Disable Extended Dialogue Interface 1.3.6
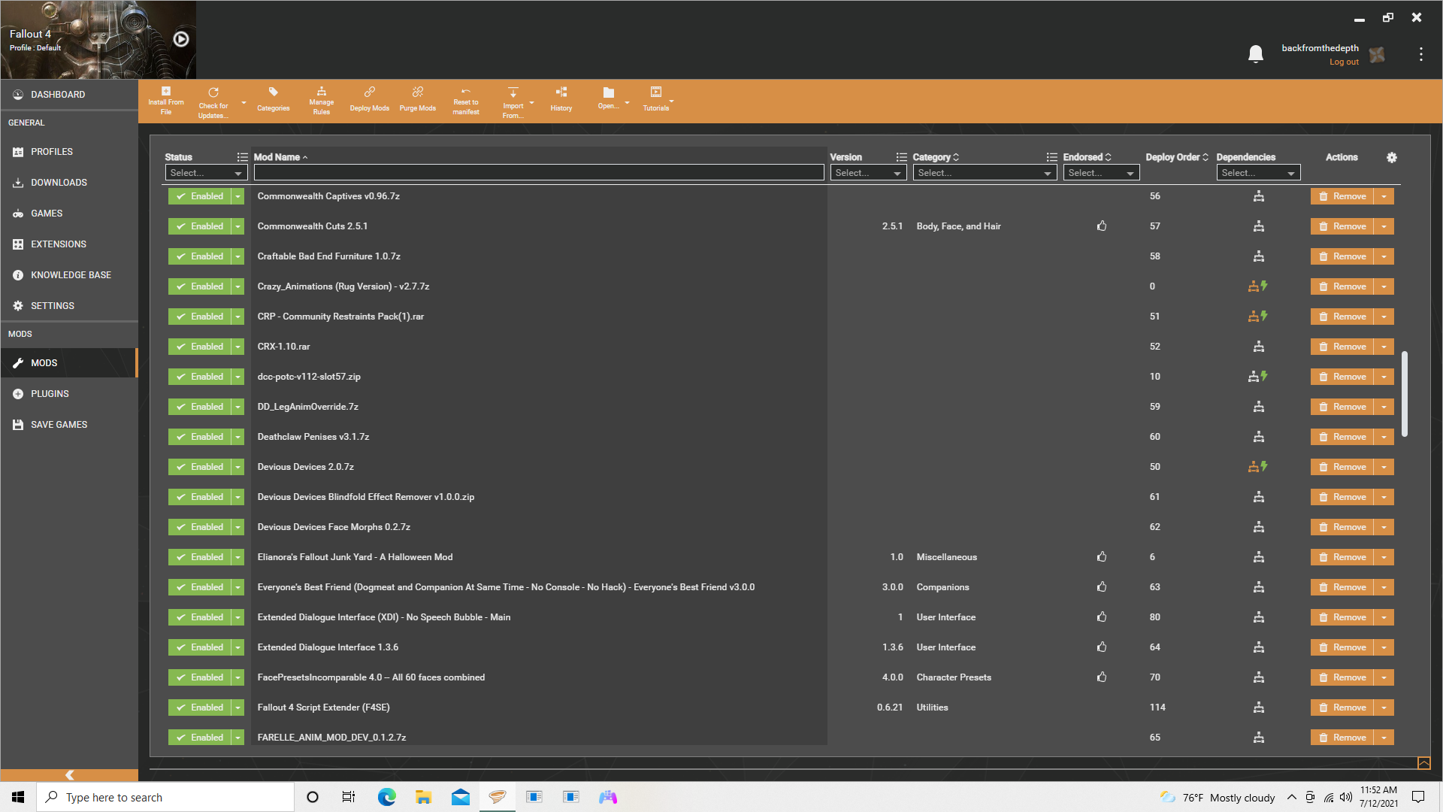 [200, 647]
